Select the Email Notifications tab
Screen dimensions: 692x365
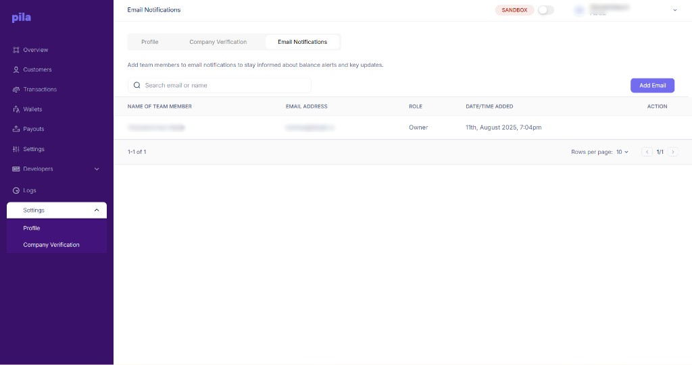click(302, 42)
